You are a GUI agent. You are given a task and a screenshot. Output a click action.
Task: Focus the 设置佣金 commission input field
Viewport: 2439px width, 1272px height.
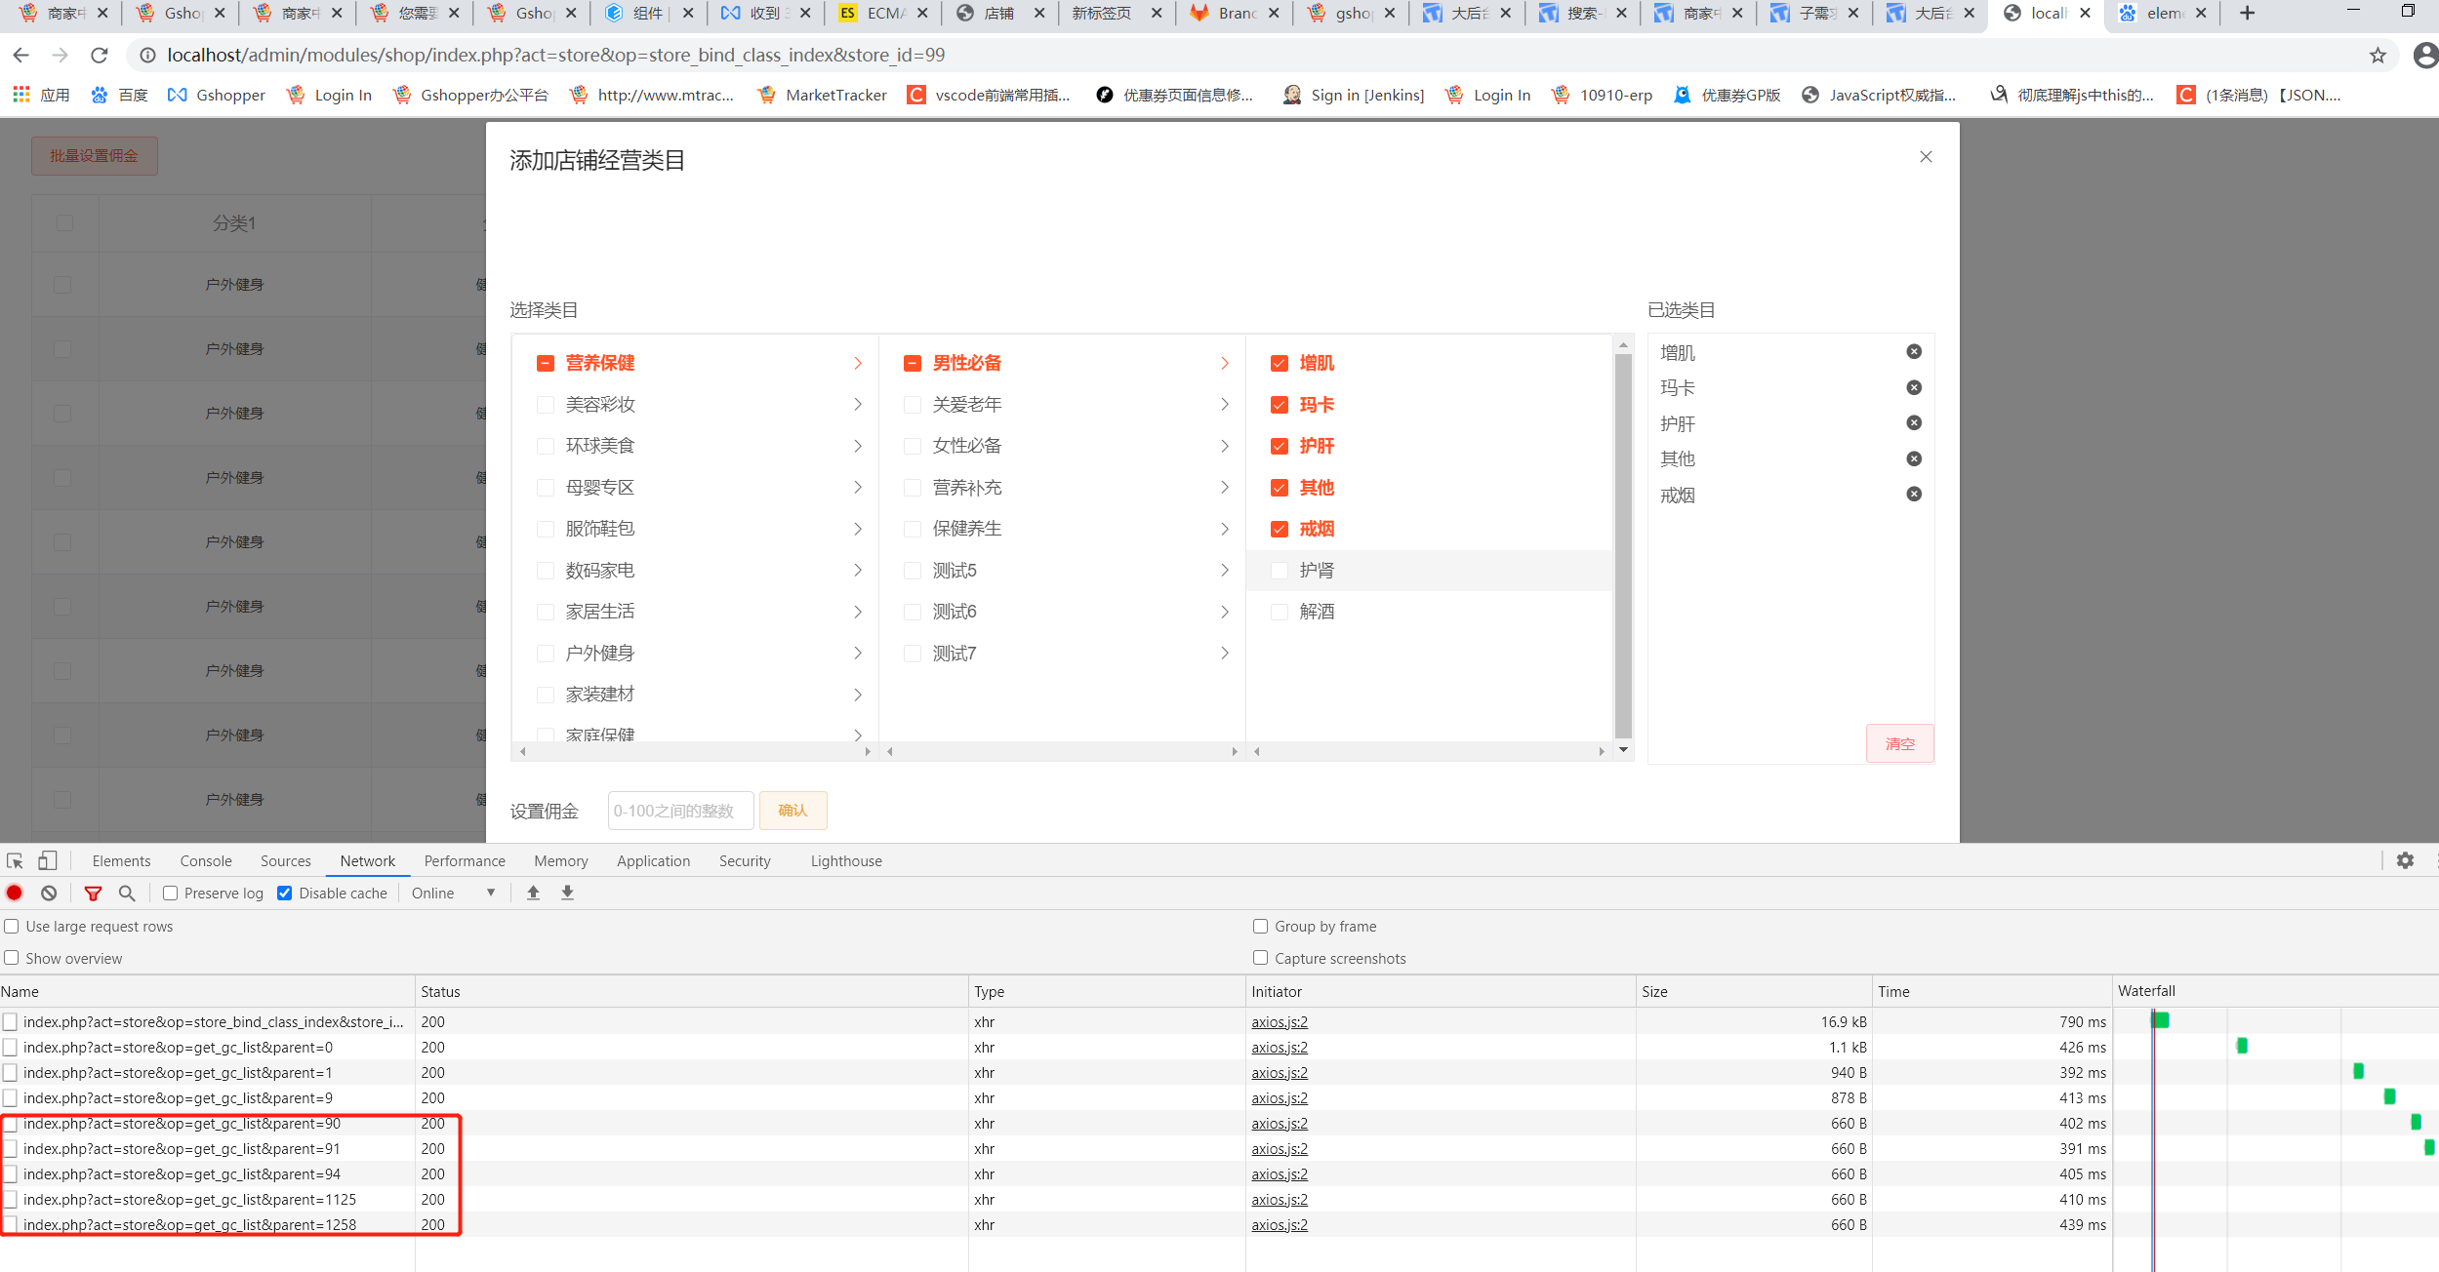coord(679,811)
